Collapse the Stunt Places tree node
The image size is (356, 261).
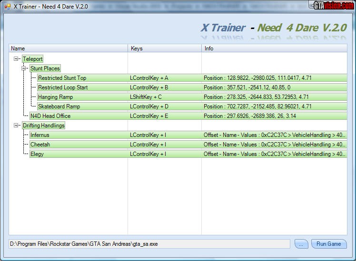click(x=24, y=68)
